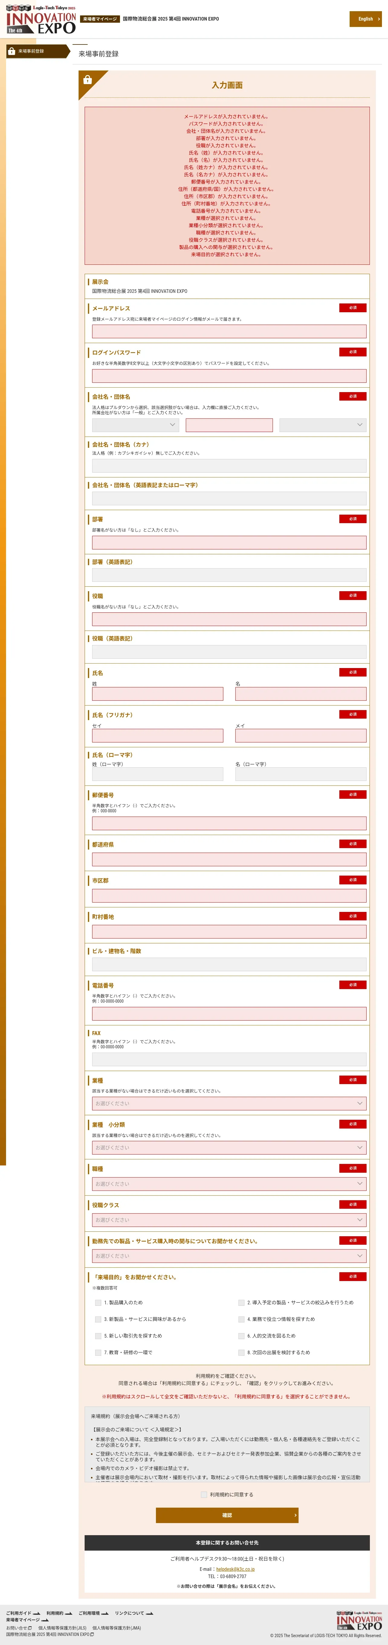Focus the 電話番号 input field
388x1645 pixels.
(x=229, y=1014)
